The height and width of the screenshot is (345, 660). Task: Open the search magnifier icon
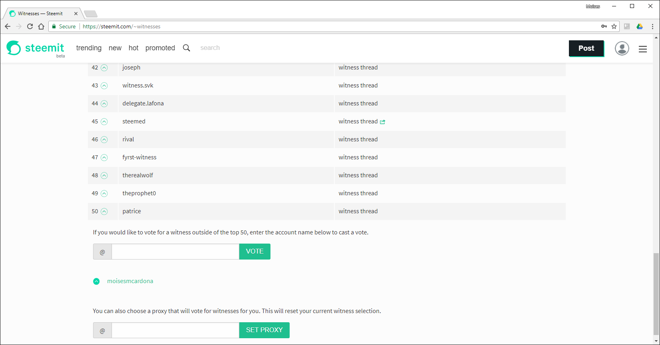pyautogui.click(x=187, y=48)
